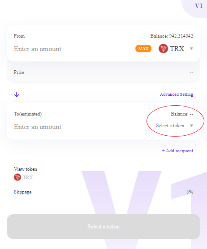Click the TRX token name in From row
Image resolution: width=207 pixels, height=249 pixels.
point(177,49)
